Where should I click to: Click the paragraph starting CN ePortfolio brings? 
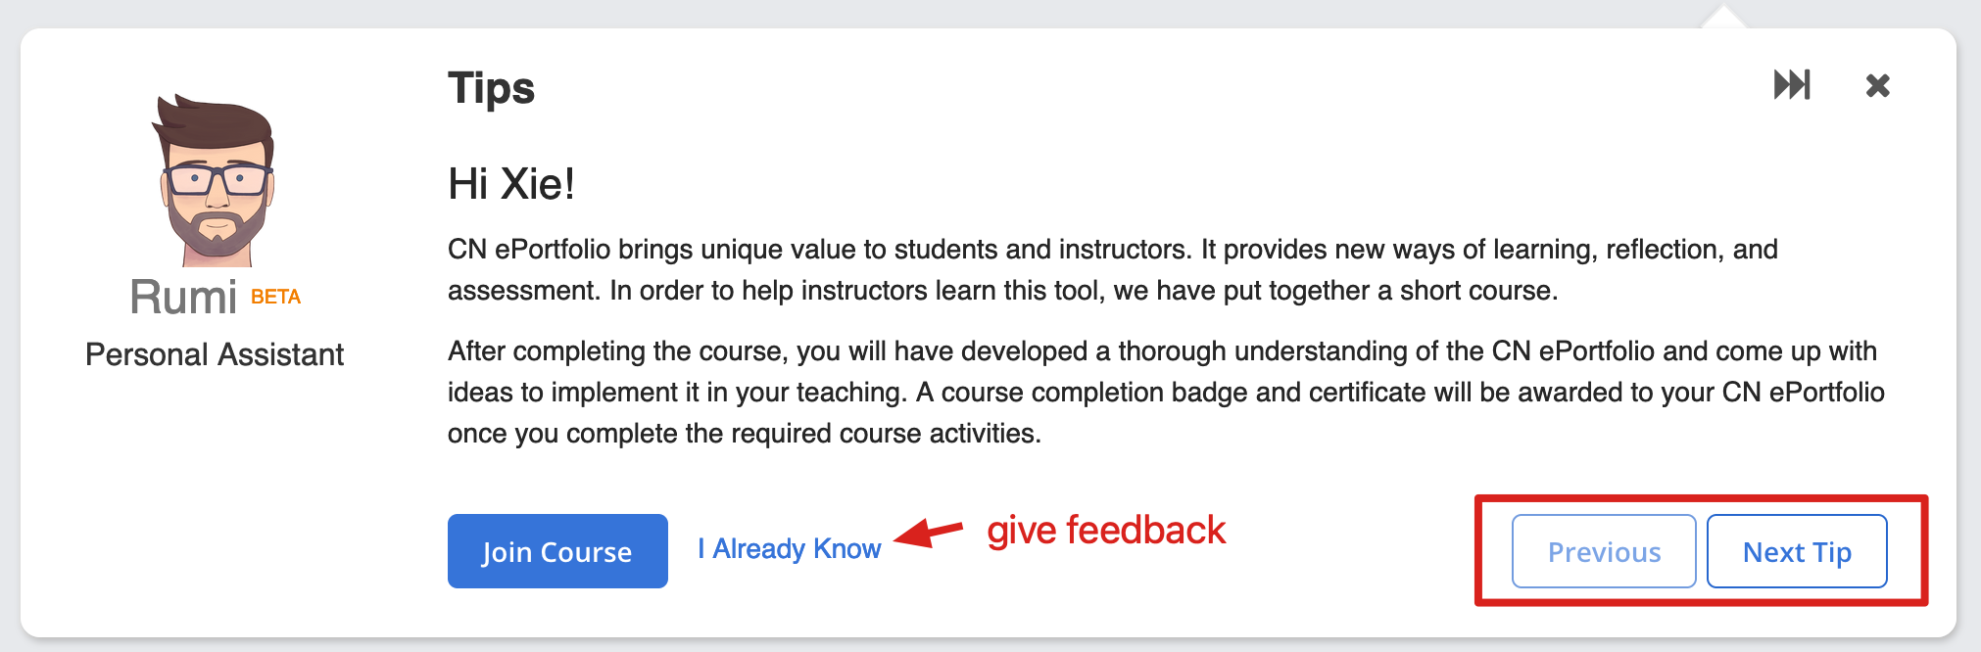(1113, 270)
